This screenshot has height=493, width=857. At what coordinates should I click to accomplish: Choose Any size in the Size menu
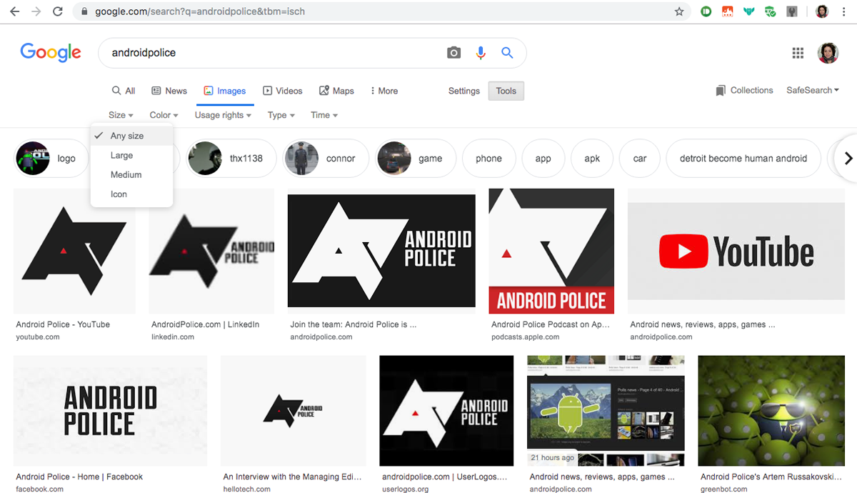(x=131, y=136)
